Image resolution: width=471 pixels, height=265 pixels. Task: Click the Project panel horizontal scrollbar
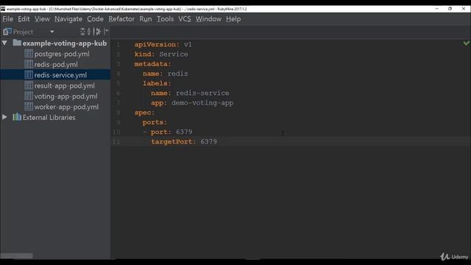click(x=16, y=256)
